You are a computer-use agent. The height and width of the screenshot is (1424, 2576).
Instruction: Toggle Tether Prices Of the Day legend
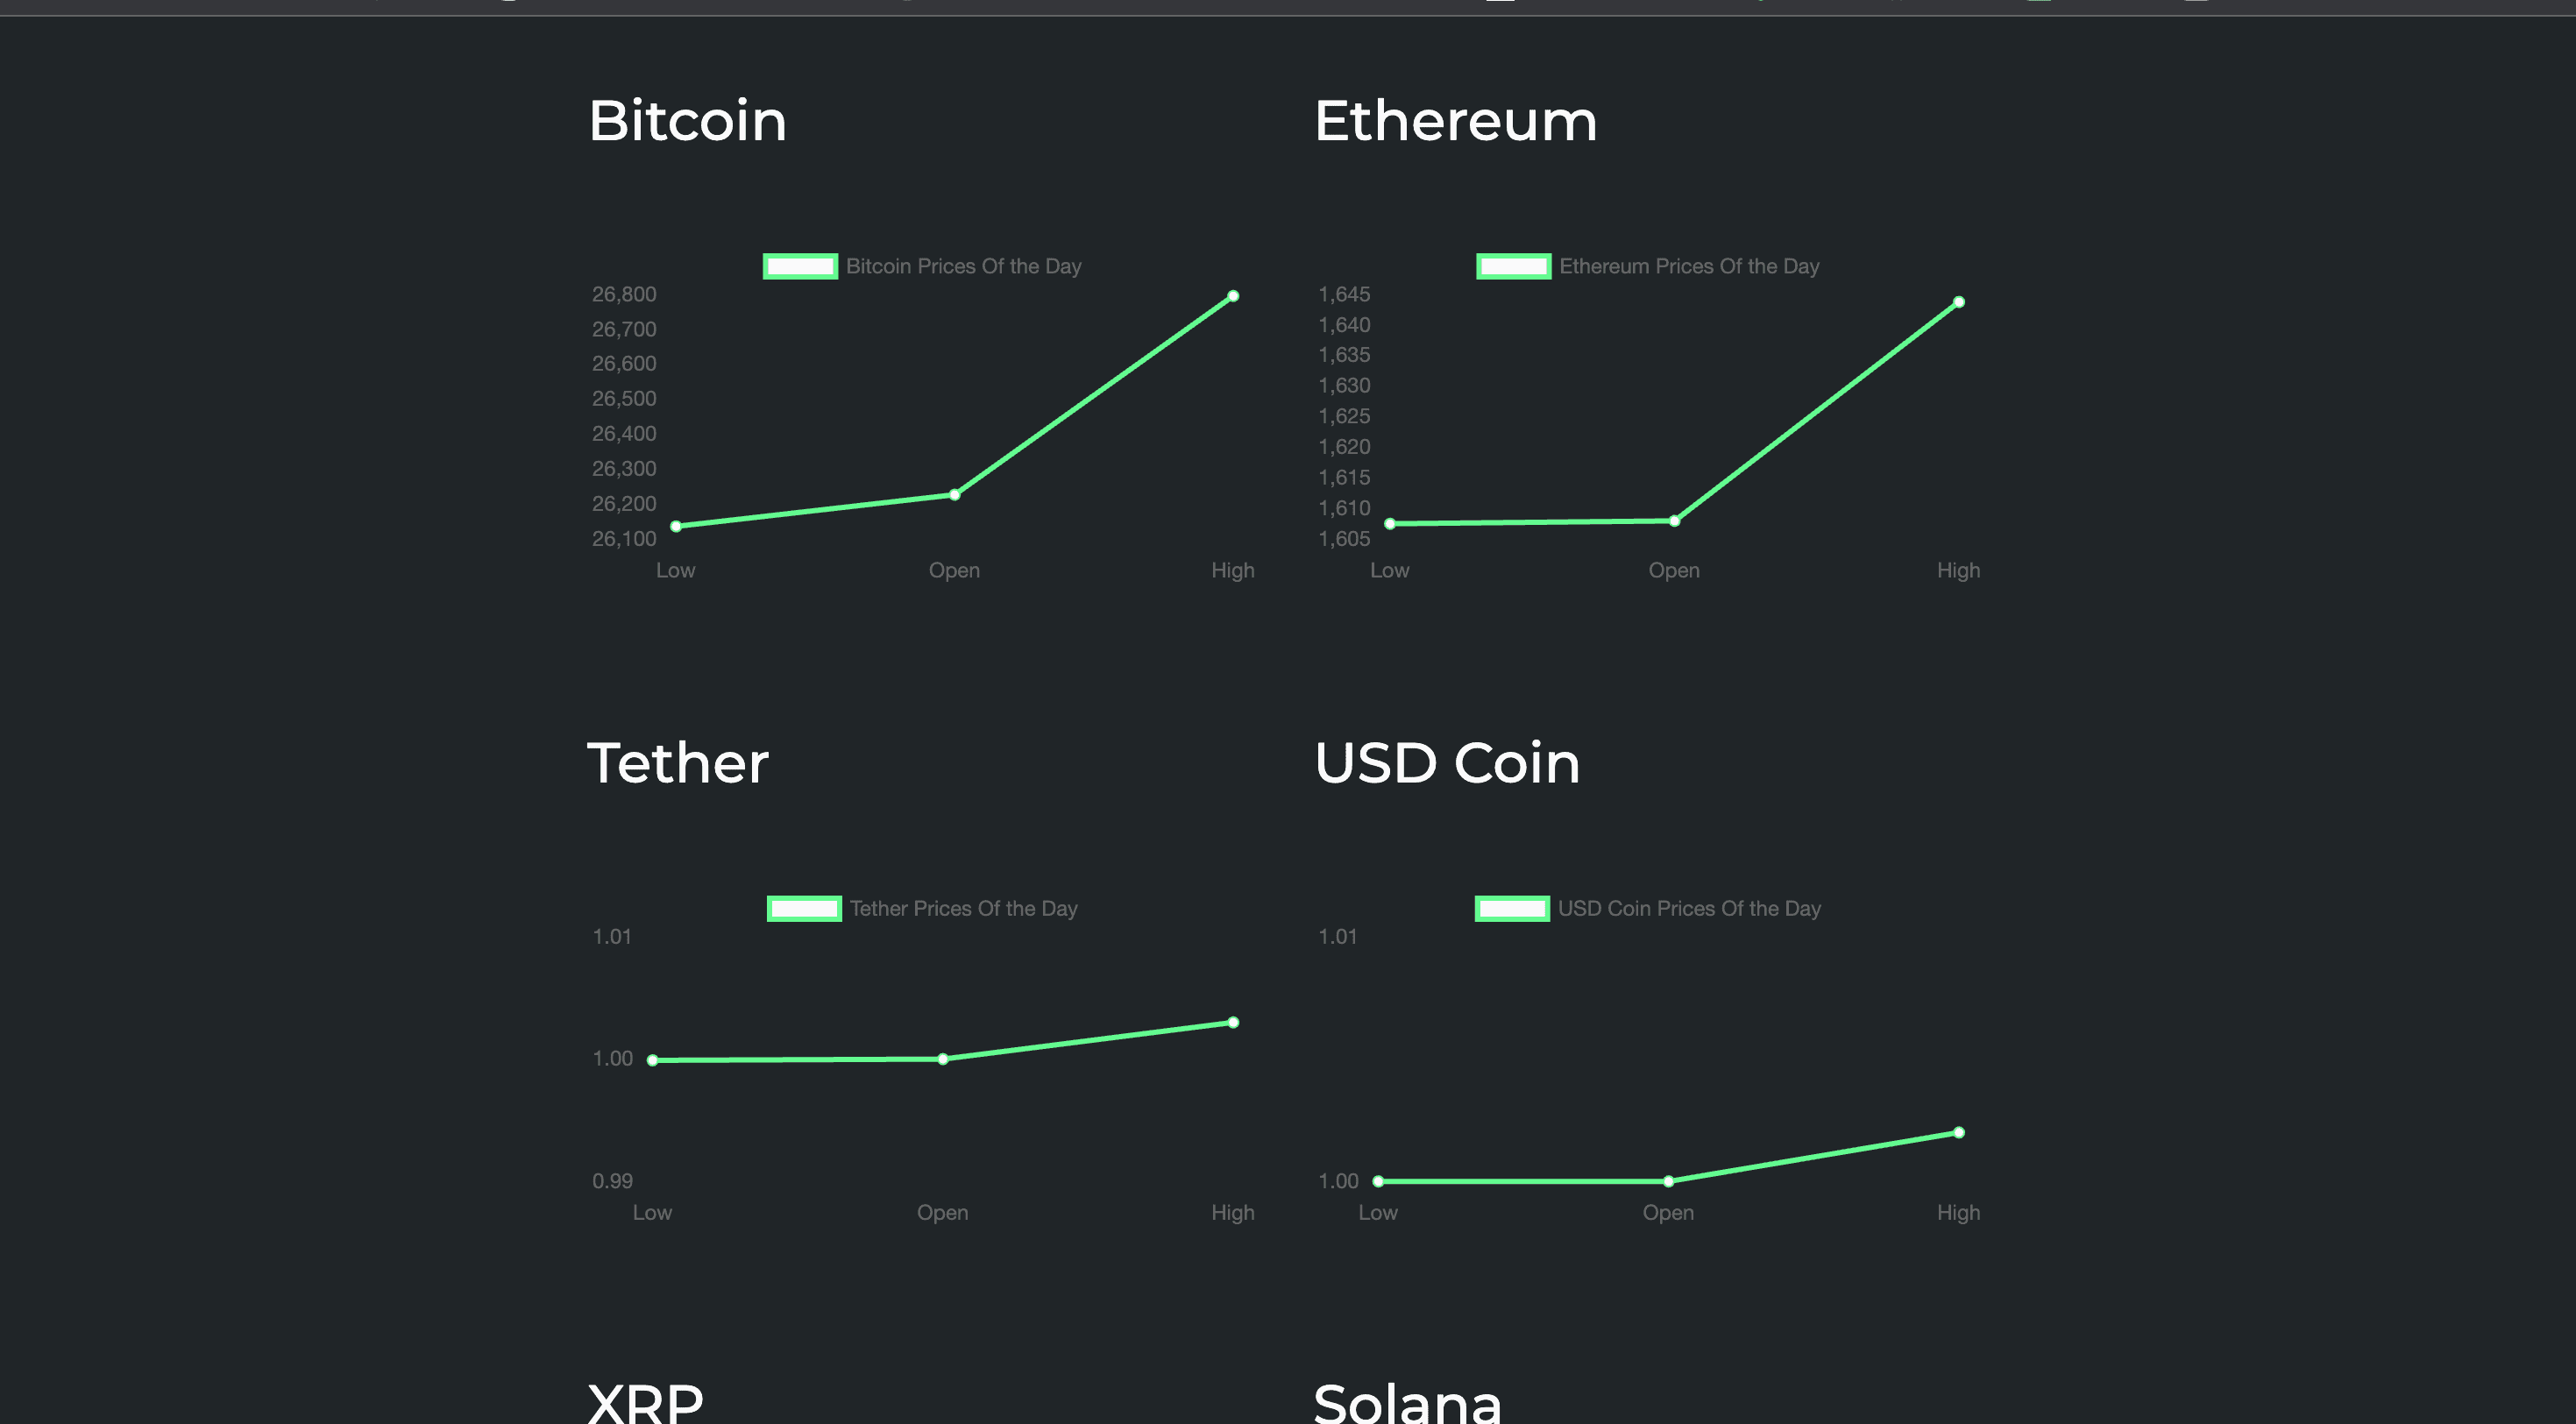[x=922, y=908]
